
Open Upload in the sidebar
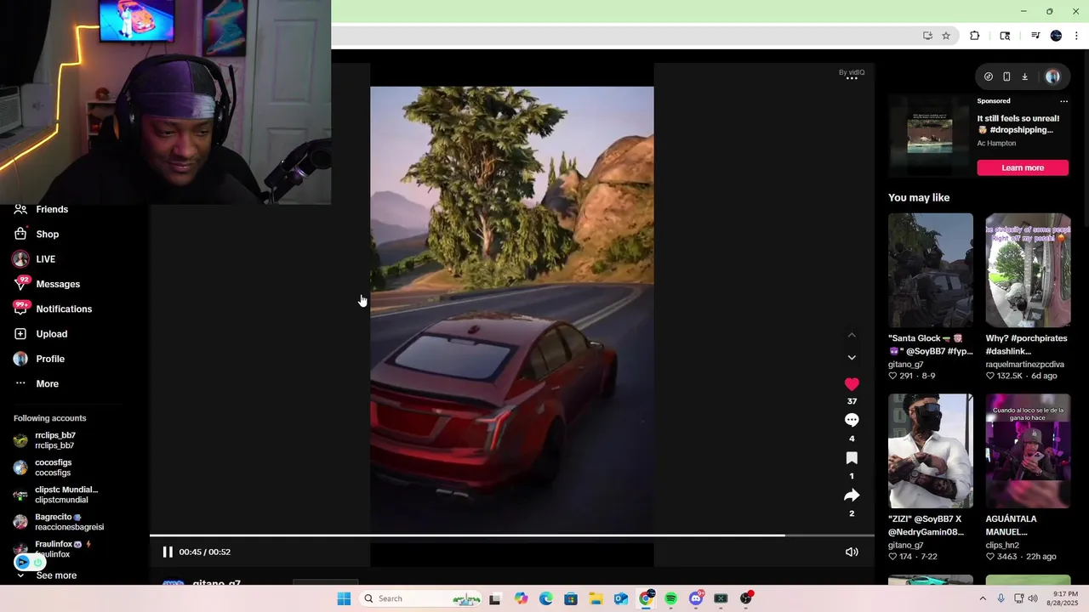[52, 334]
